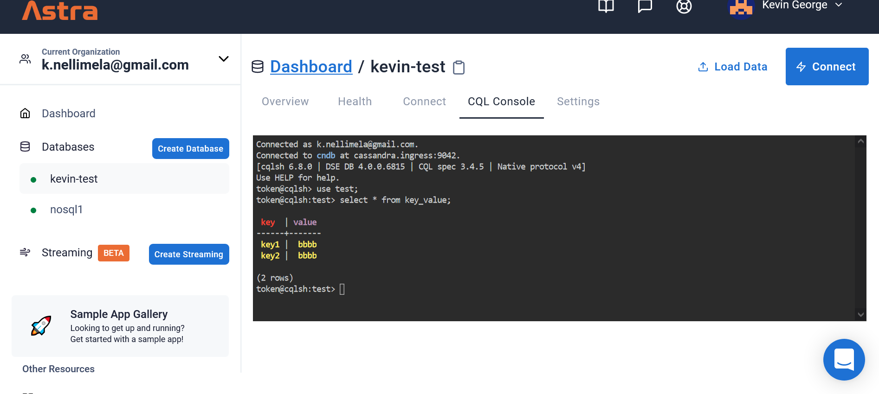Image resolution: width=879 pixels, height=394 pixels.
Task: Click the support lifebuoy icon
Action: (x=684, y=7)
